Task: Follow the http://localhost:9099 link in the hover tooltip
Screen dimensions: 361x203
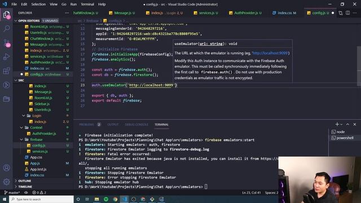Action: [x=270, y=53]
